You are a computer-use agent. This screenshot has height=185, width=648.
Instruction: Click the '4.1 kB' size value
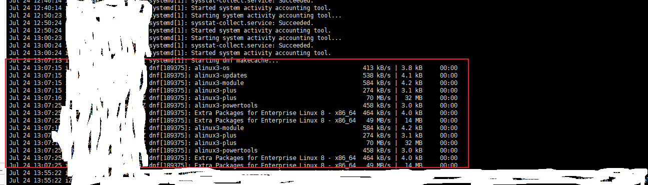(x=412, y=75)
